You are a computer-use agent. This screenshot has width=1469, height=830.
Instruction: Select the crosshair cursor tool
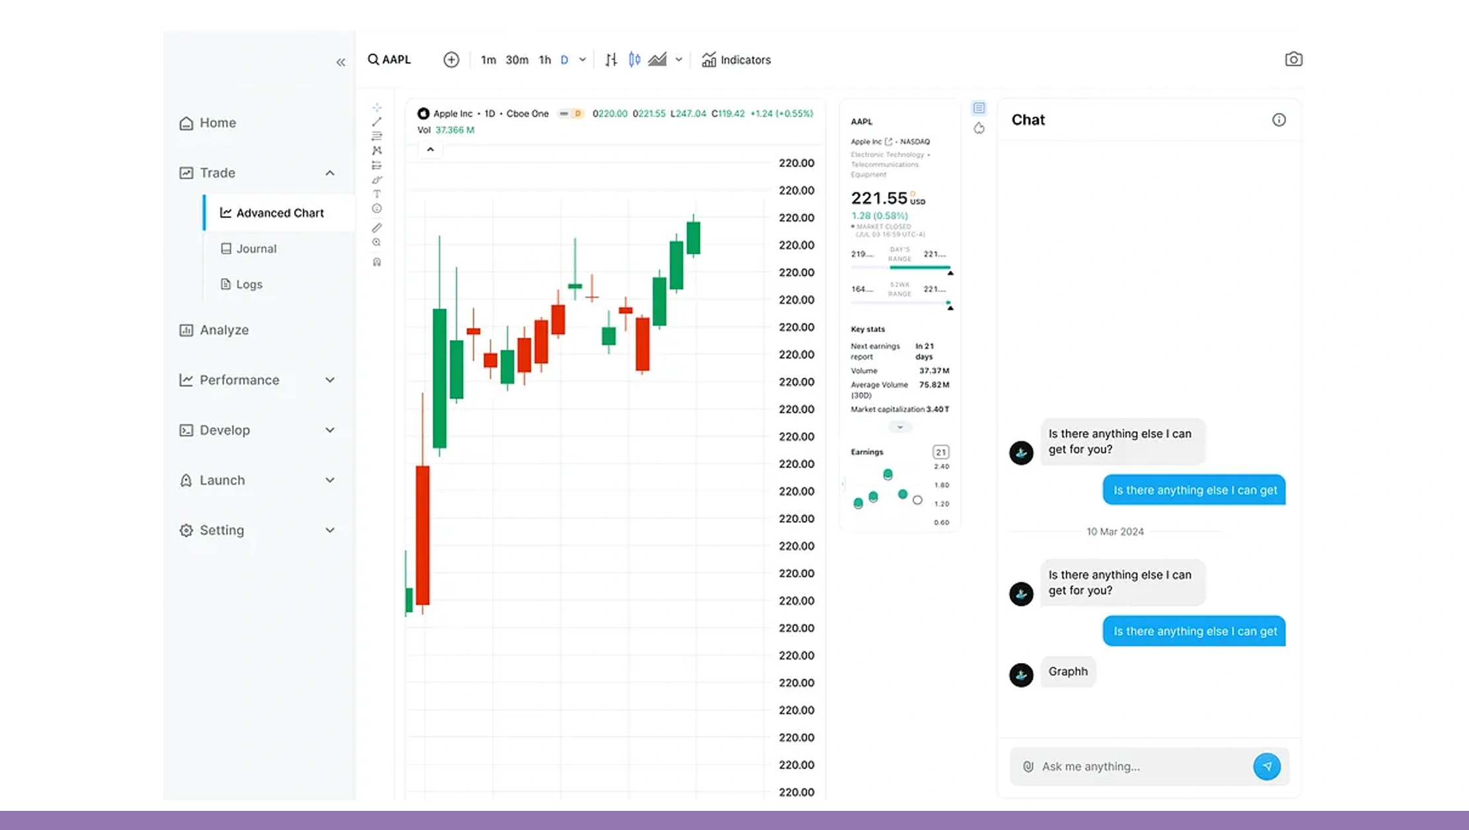[377, 107]
